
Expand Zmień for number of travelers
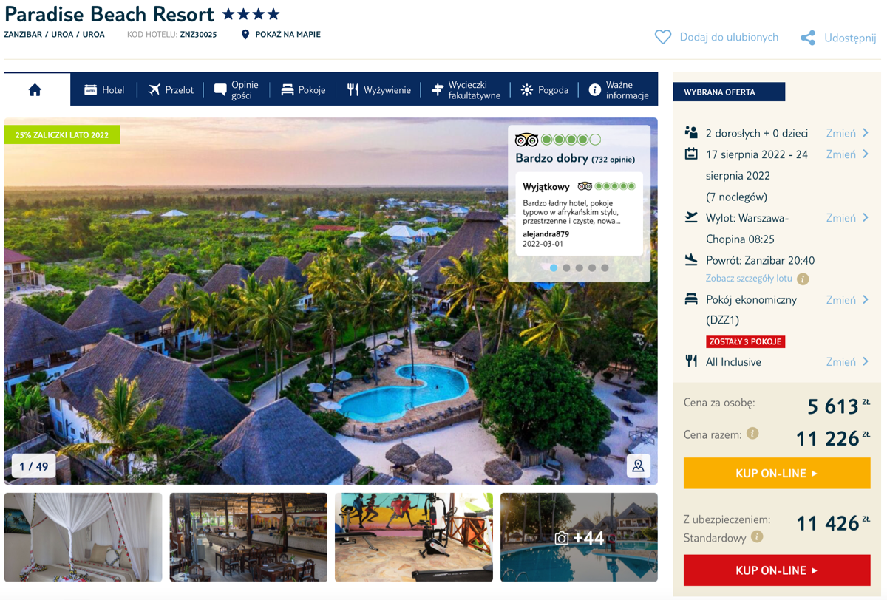(847, 133)
